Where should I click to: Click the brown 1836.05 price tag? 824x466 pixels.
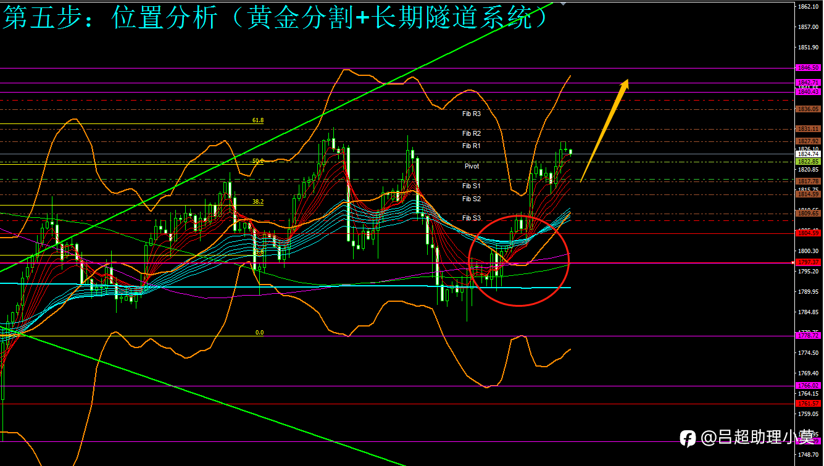click(808, 109)
